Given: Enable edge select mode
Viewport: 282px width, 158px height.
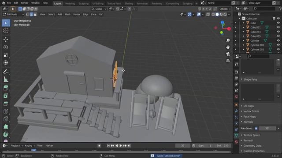Looking at the screenshot, I should tap(31, 14).
